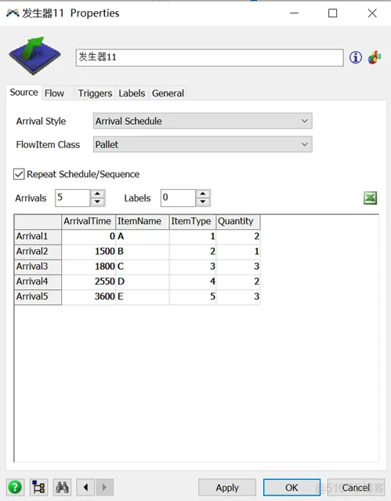Click the object name field 发生器11
The width and height of the screenshot is (391, 501).
209,57
